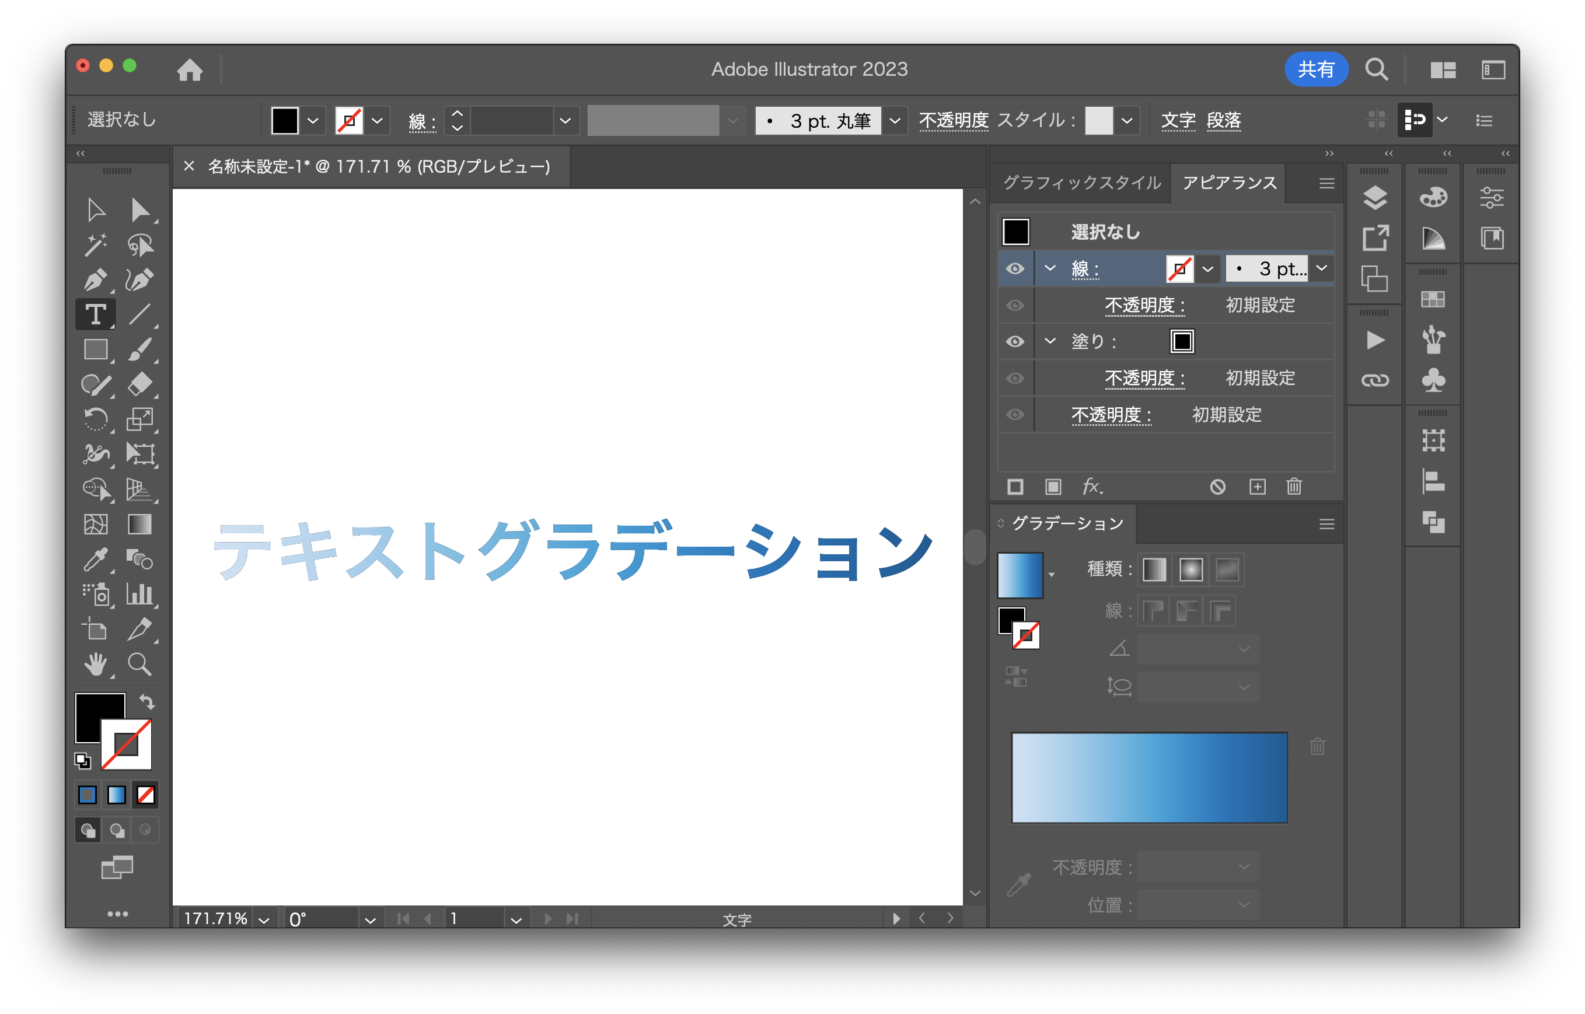Image resolution: width=1585 pixels, height=1014 pixels.
Task: Select the Scale tool
Action: click(139, 419)
